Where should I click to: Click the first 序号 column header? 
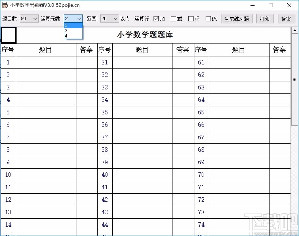pos(8,50)
